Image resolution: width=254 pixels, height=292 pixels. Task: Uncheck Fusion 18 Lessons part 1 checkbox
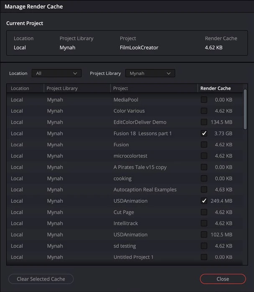(x=204, y=133)
